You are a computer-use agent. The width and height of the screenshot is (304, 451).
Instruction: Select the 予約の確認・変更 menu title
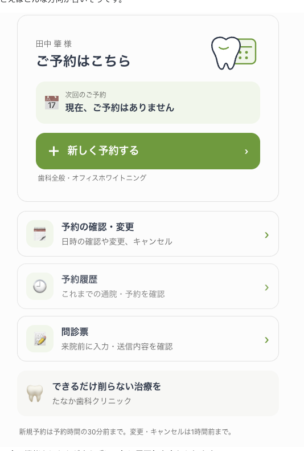point(97,227)
